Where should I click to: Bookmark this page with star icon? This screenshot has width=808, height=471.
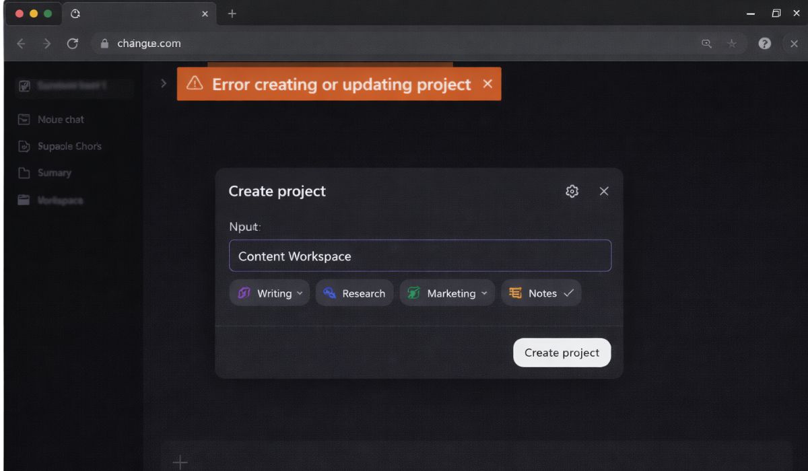(731, 44)
